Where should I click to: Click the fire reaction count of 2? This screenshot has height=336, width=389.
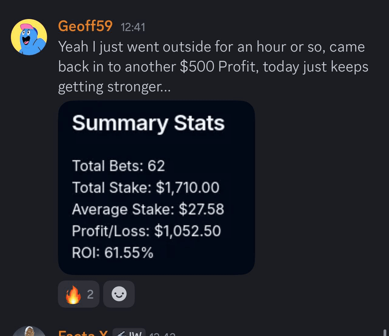(x=90, y=294)
